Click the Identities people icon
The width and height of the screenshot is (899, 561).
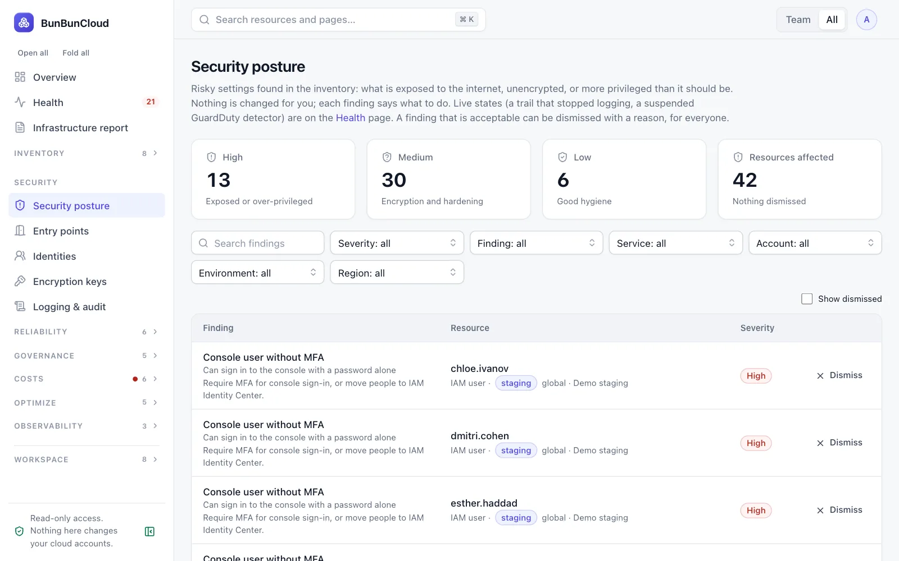click(x=20, y=256)
